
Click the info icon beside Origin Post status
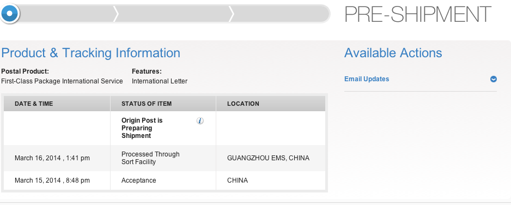click(x=200, y=121)
